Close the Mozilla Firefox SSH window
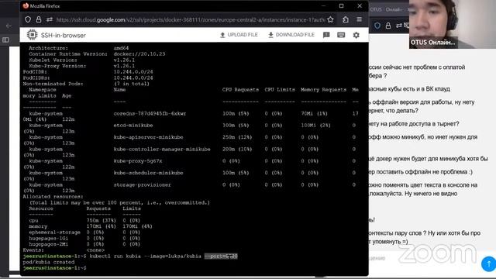496x279 pixels. (x=360, y=5)
